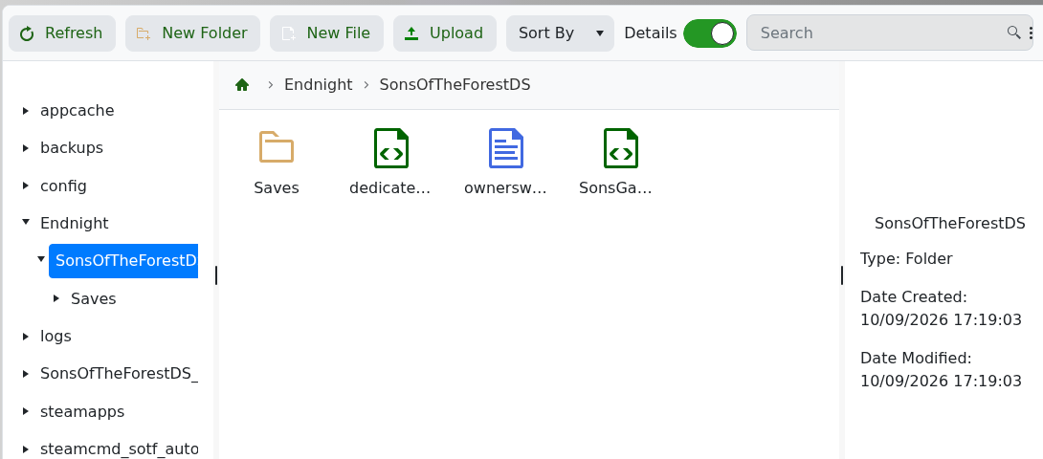
Task: Expand the steamapps tree arrow
Action: click(26, 411)
